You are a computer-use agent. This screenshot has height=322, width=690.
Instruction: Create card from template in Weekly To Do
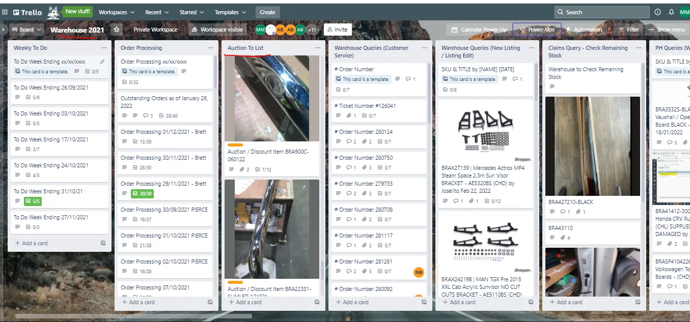tap(103, 243)
